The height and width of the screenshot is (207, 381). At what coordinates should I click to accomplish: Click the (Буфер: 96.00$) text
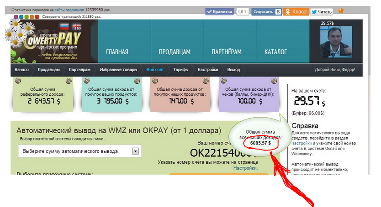pyautogui.click(x=307, y=113)
